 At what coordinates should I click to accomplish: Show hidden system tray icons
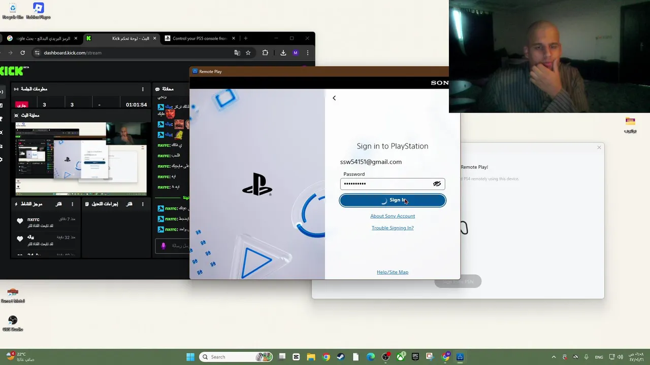click(x=554, y=357)
